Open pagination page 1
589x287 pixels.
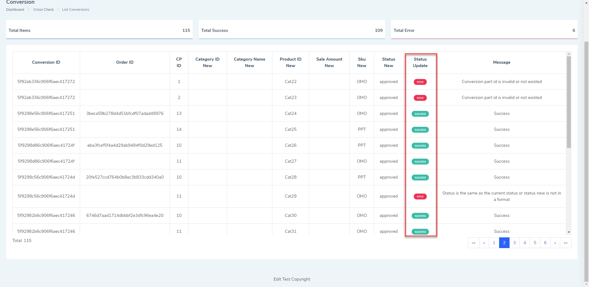coord(494,243)
